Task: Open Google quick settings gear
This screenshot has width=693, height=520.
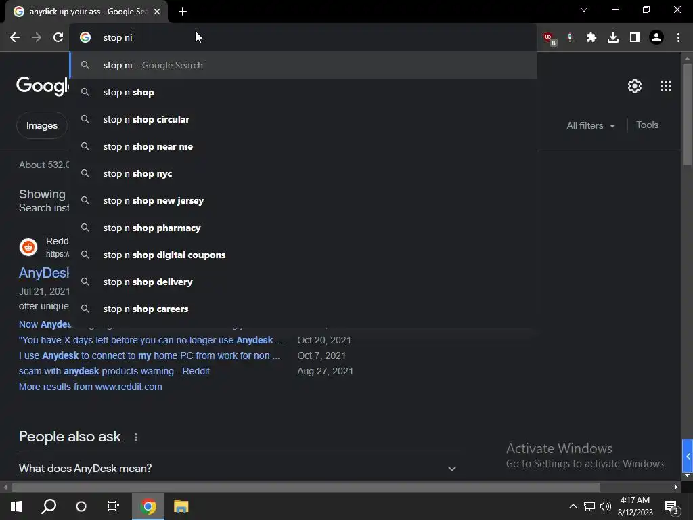Action: tap(635, 86)
